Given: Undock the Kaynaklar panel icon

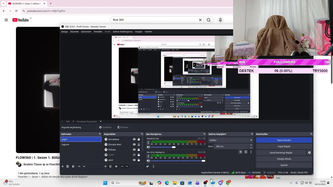Looking at the screenshot, I should [x=142, y=134].
